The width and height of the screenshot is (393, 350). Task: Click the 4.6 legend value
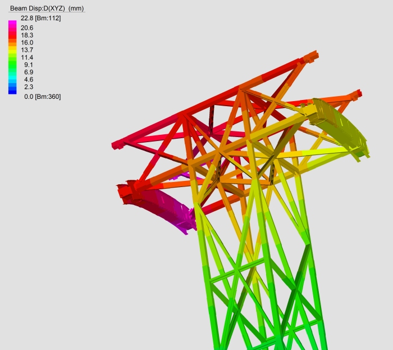pyautogui.click(x=28, y=80)
